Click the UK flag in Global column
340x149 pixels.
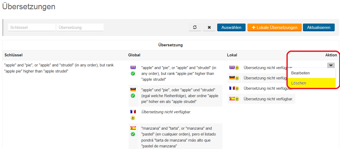(133, 67)
